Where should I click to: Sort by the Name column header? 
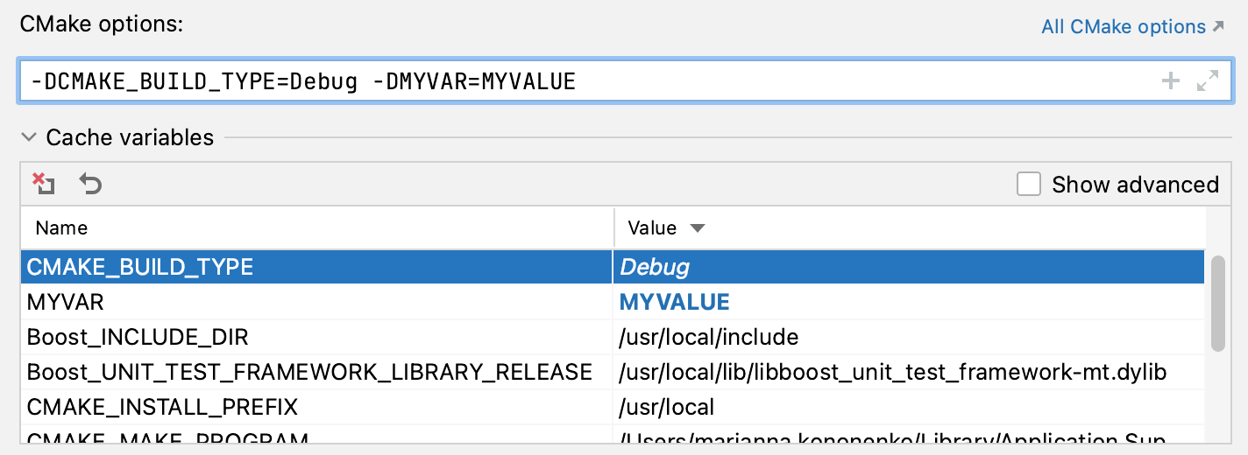click(x=317, y=228)
